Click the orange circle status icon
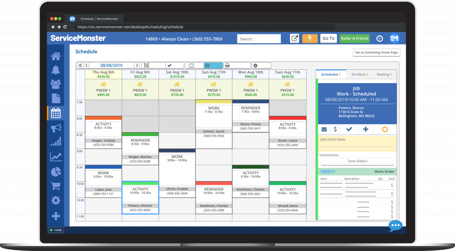This screenshot has width=455, height=251. coord(385,129)
